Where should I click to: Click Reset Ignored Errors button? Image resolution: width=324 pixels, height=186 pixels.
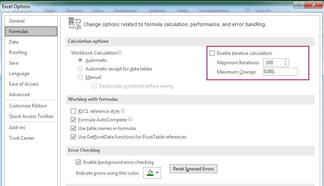click(x=193, y=169)
